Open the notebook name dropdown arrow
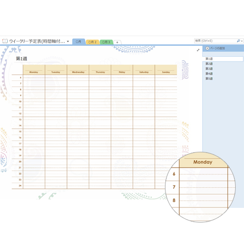The height and width of the screenshot is (244, 244). coord(68,41)
